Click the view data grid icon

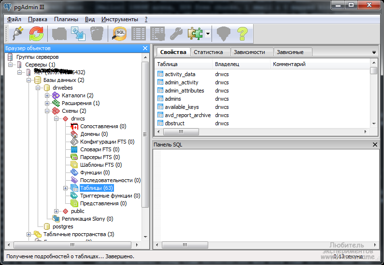pyautogui.click(x=139, y=34)
